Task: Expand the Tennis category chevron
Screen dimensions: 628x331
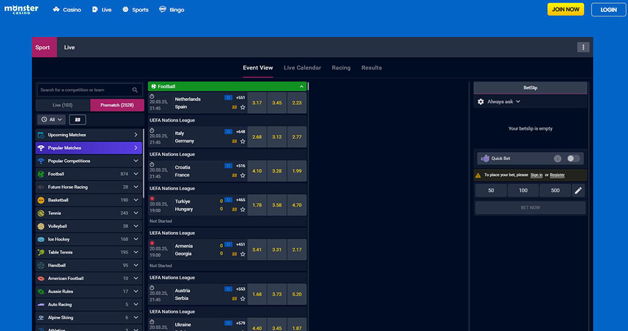Action: pos(136,213)
